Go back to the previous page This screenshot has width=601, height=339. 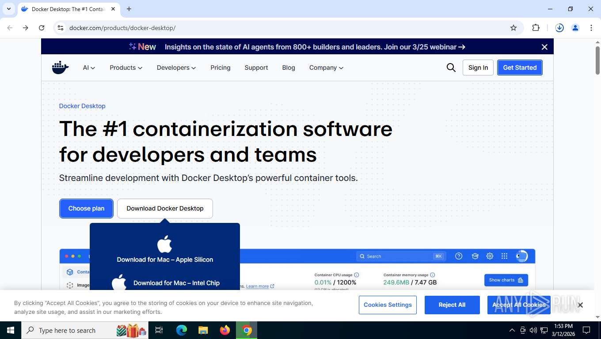point(10,28)
